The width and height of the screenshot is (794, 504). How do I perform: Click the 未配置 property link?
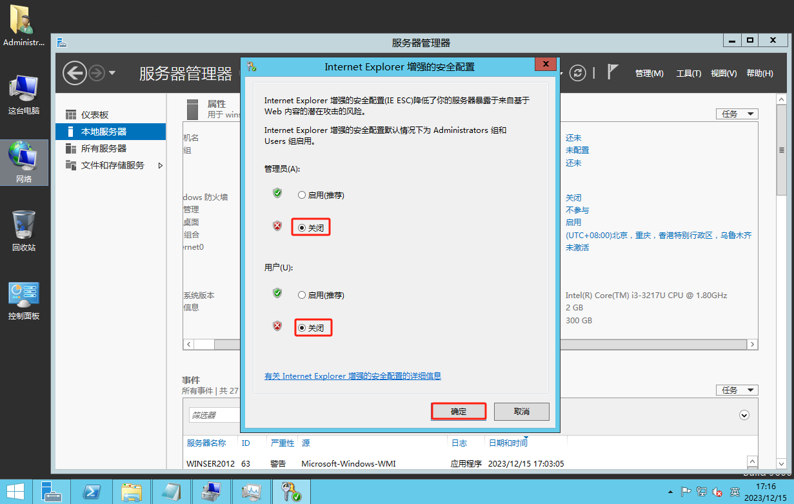pyautogui.click(x=577, y=150)
